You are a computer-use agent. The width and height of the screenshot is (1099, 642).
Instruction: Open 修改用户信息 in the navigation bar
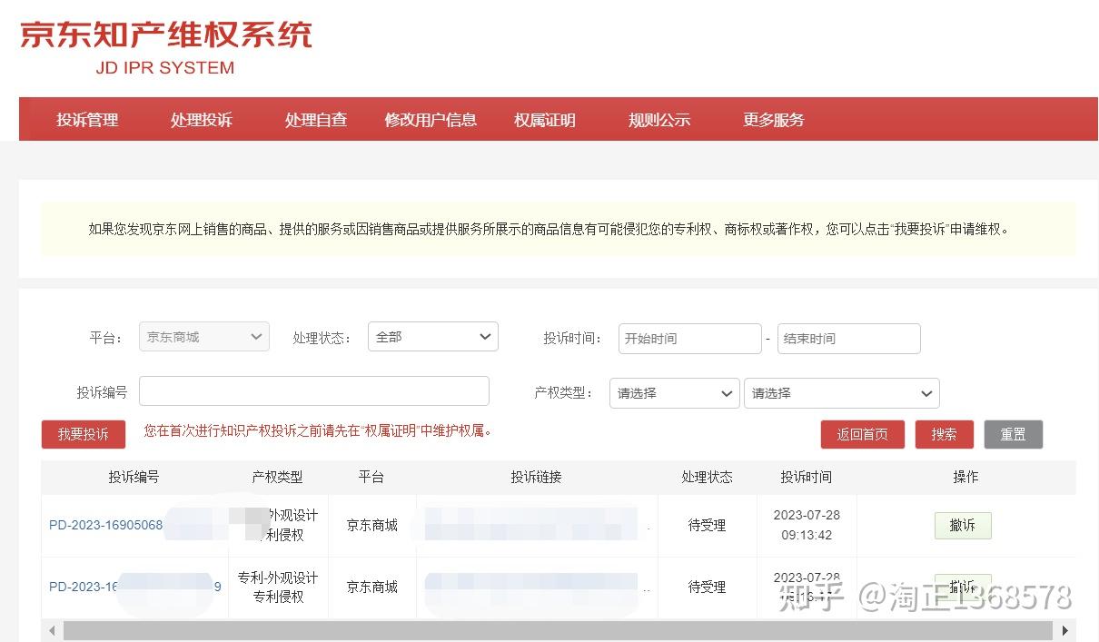point(431,120)
